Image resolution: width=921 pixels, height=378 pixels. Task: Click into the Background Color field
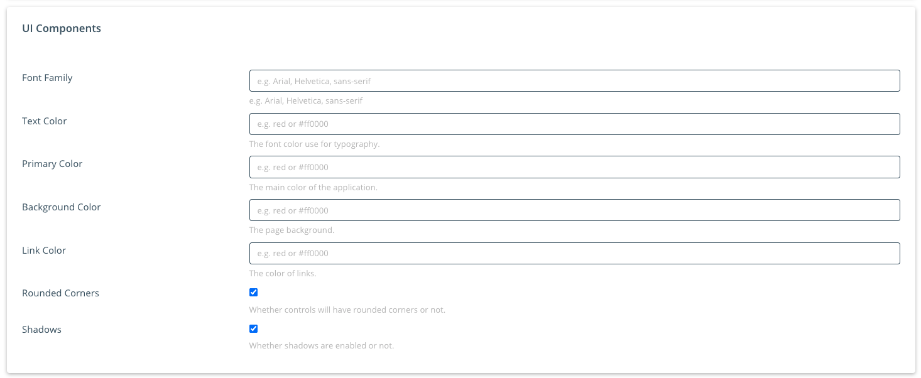coord(574,210)
